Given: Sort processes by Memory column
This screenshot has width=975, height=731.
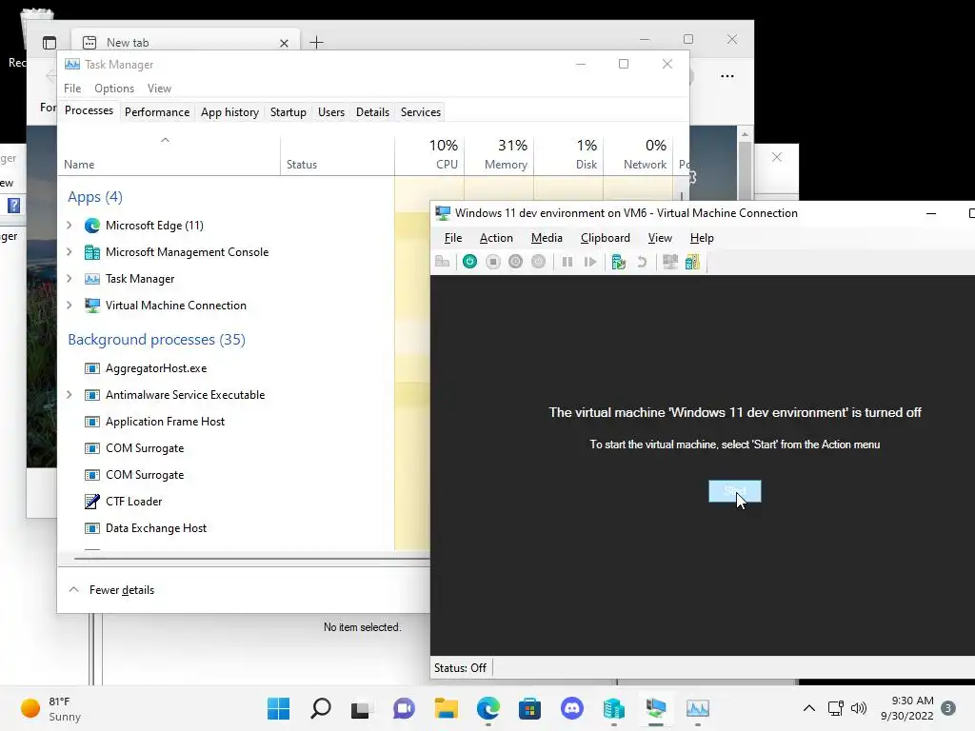Looking at the screenshot, I should (x=499, y=154).
